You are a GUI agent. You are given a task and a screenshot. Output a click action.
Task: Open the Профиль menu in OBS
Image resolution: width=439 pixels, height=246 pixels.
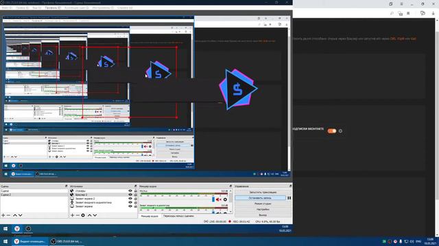click(x=53, y=8)
